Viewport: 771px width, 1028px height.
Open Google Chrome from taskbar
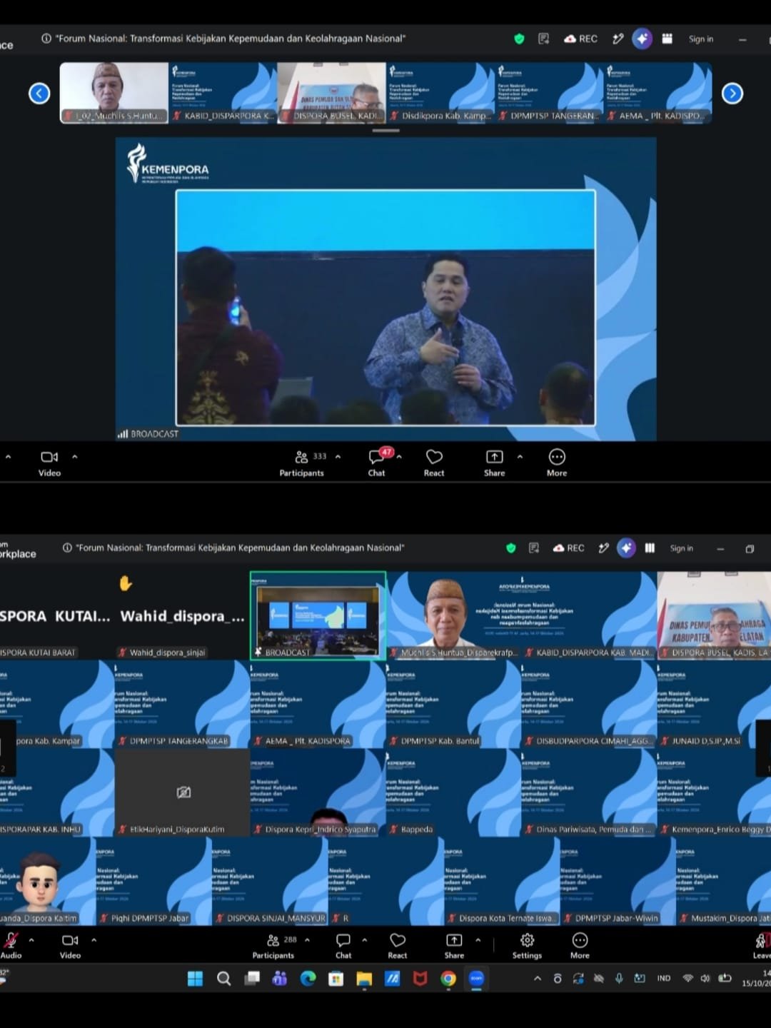[x=448, y=979]
